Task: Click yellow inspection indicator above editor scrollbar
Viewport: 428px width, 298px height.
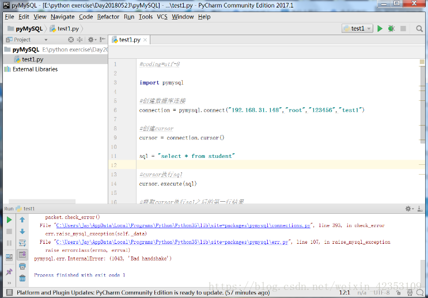Action: (422, 62)
